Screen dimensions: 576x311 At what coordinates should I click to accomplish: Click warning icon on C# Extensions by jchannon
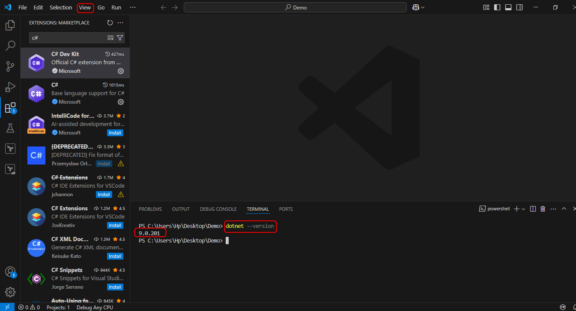(121, 194)
